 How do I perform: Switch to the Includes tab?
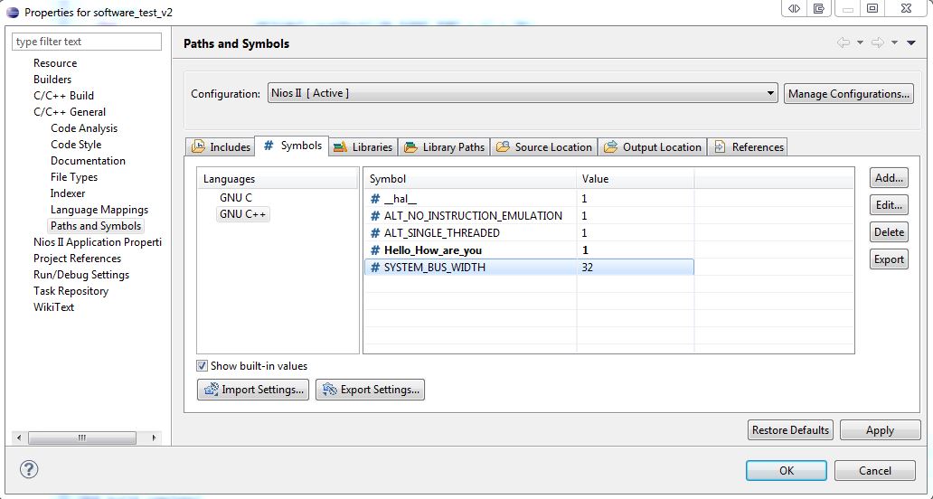pyautogui.click(x=221, y=147)
